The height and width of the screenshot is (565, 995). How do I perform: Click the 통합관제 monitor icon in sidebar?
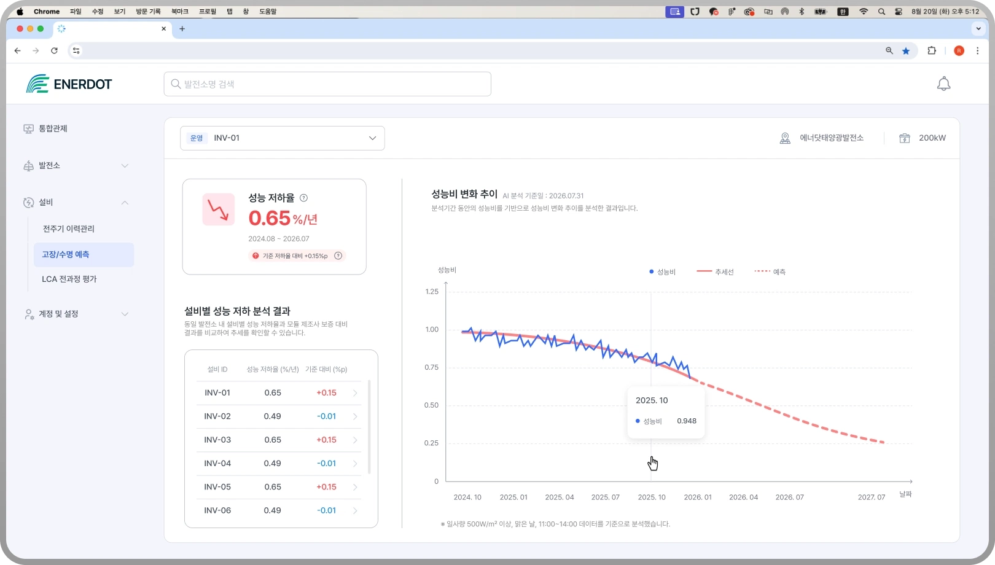click(28, 129)
